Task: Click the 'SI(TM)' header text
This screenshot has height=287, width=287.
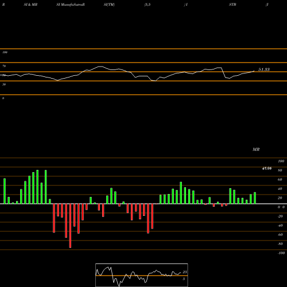Action: click(109, 5)
